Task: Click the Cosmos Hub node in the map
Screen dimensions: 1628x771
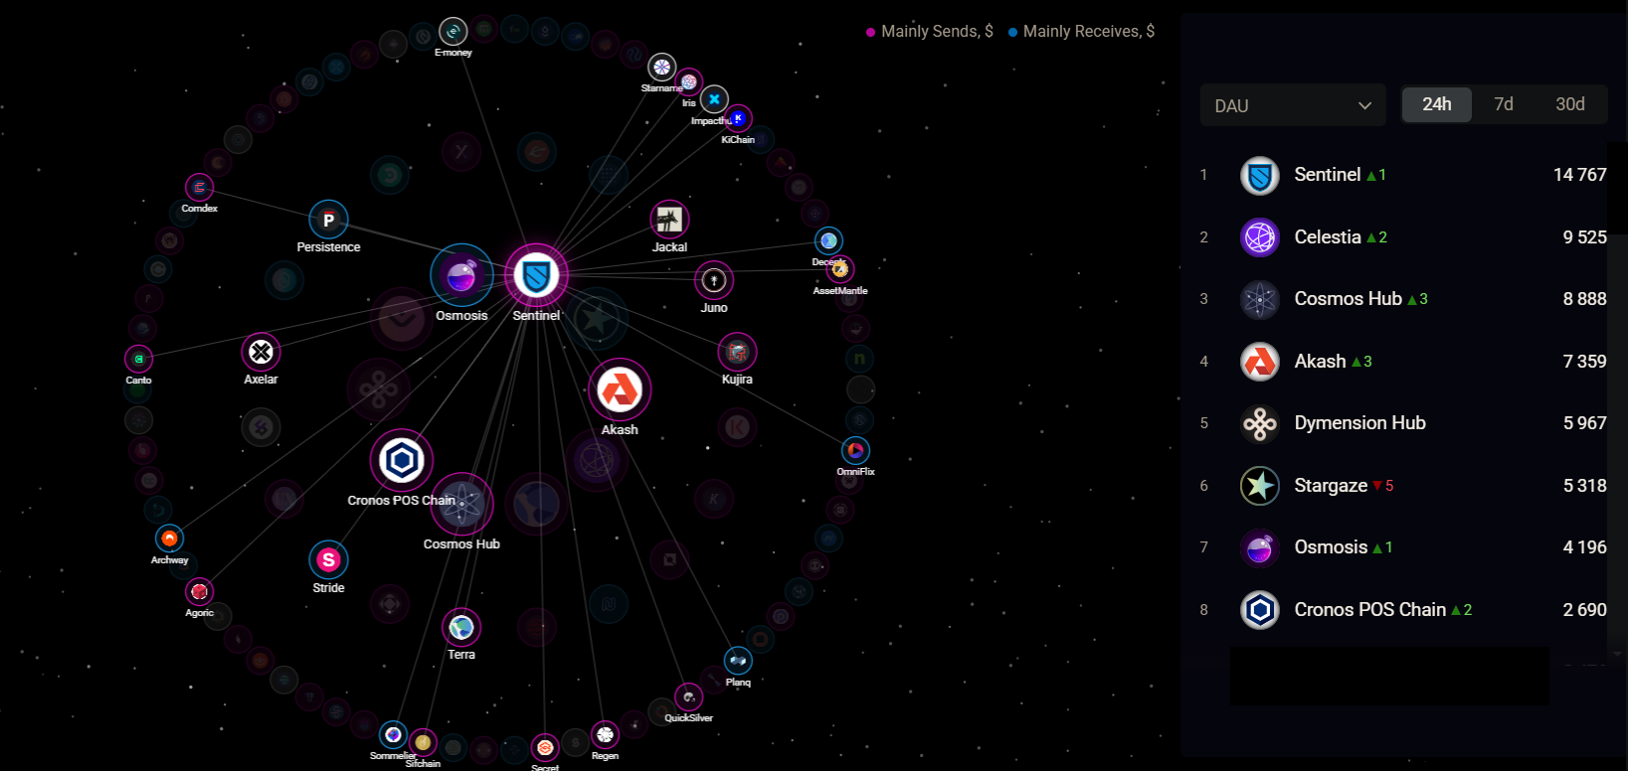Action: tap(461, 504)
